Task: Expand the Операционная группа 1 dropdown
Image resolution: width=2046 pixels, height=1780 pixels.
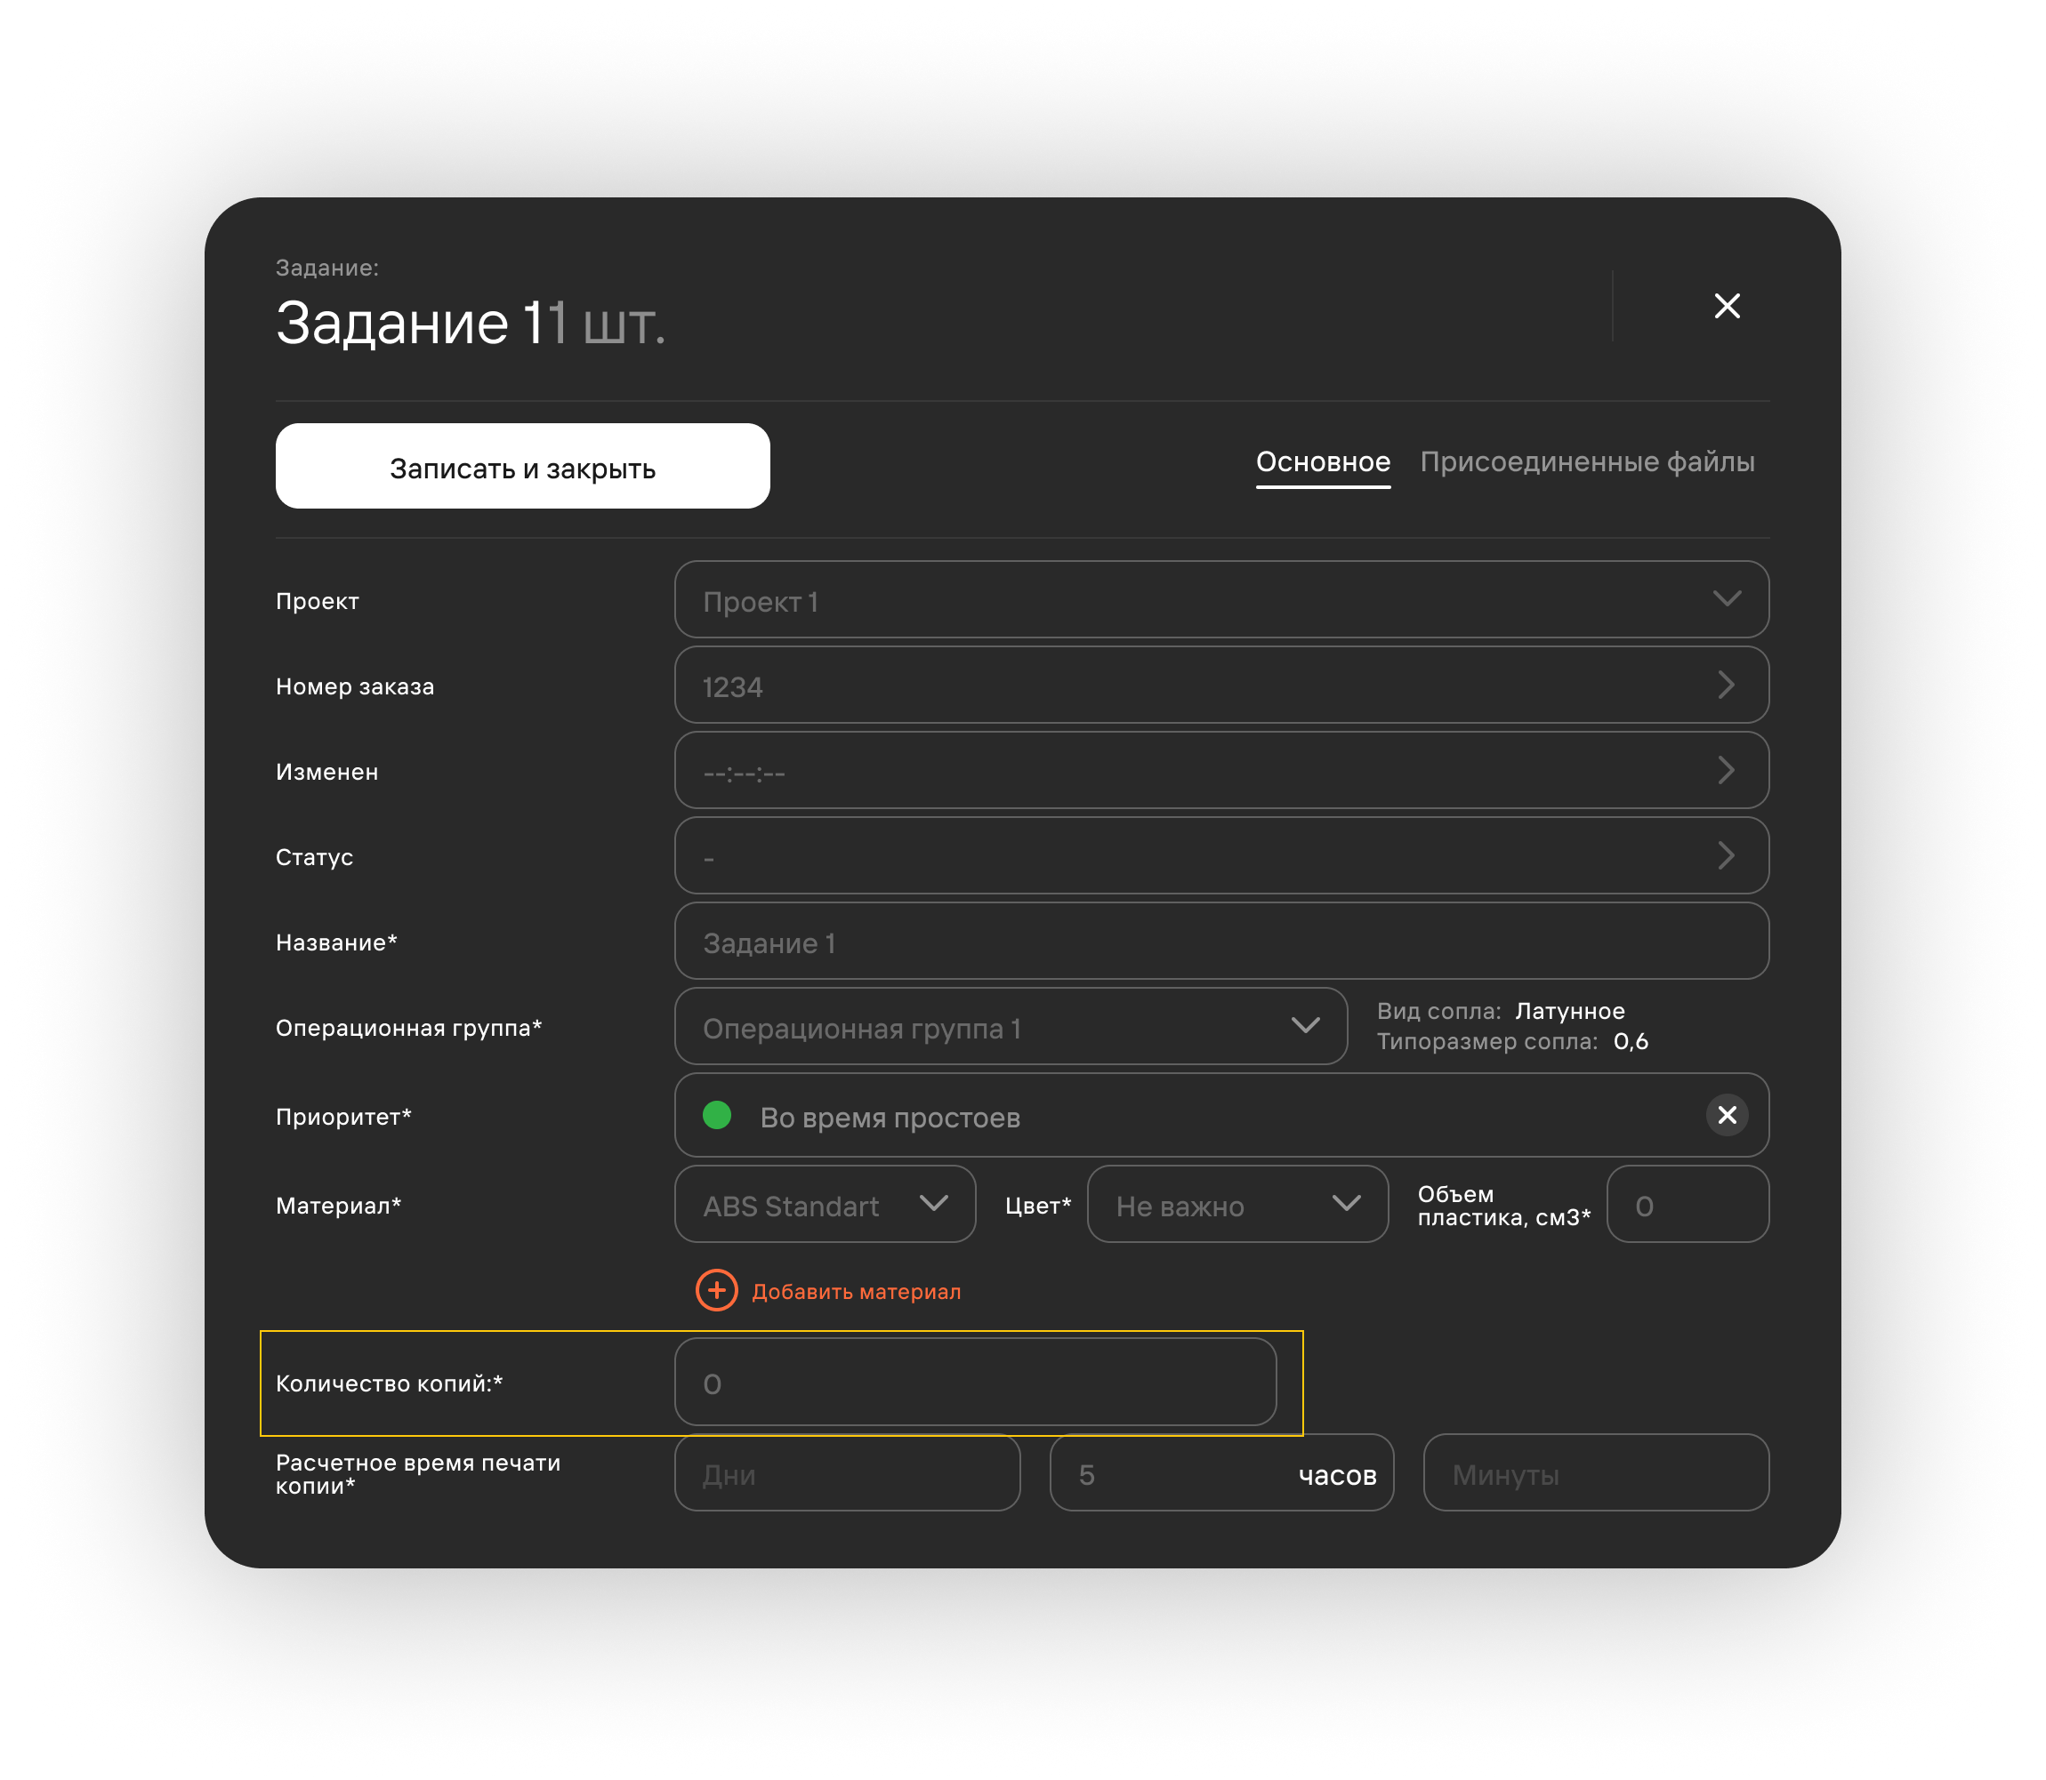Action: point(1011,1026)
